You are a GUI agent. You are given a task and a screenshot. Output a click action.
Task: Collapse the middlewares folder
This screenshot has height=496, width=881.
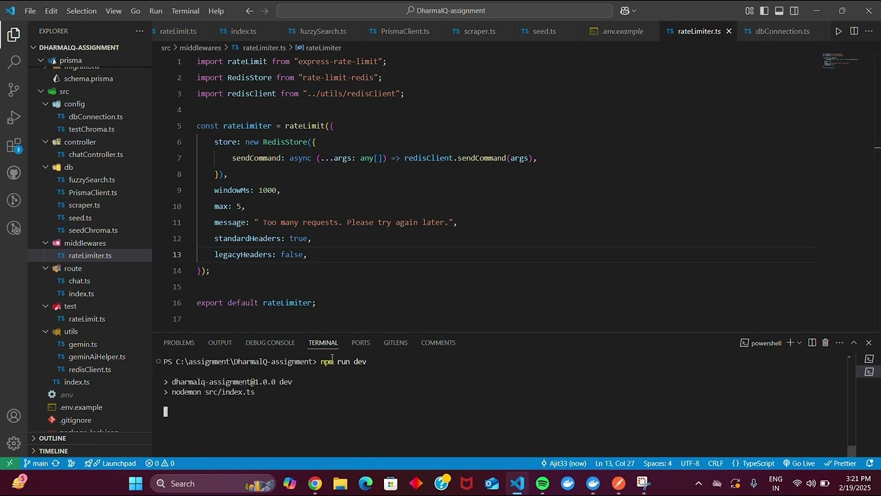(x=84, y=243)
